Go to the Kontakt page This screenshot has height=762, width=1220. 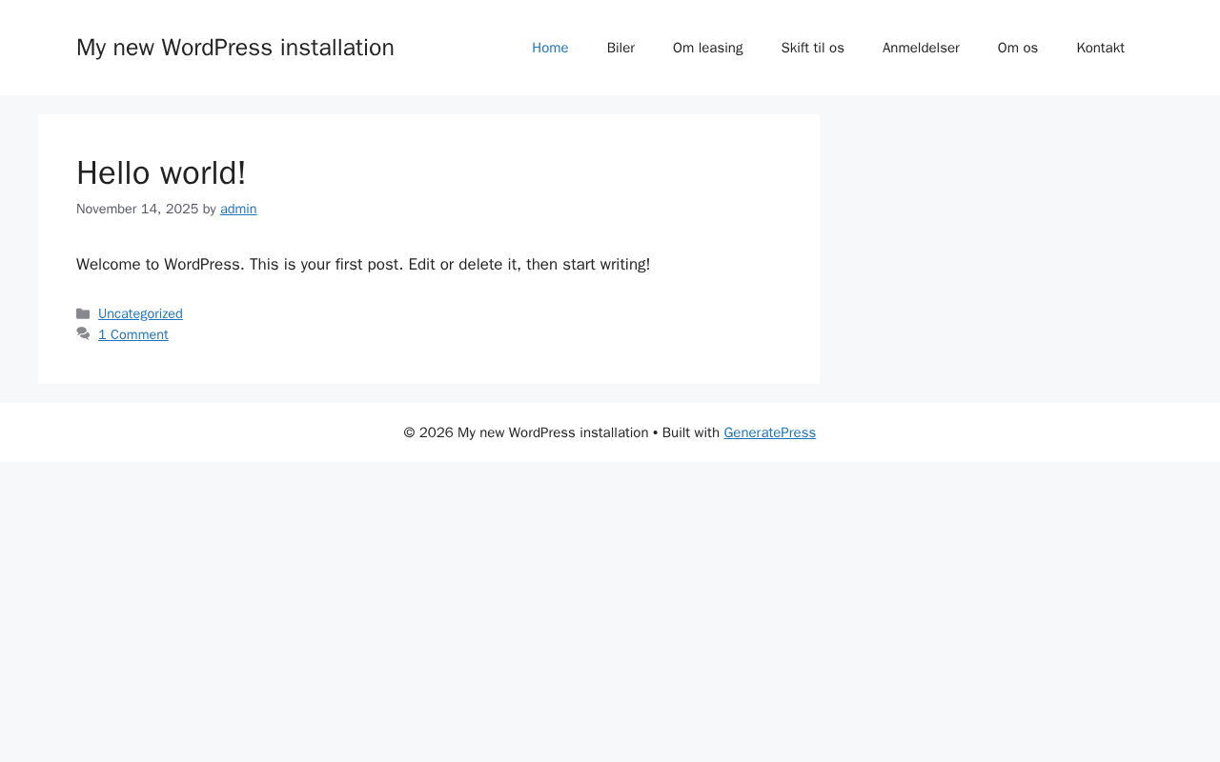(x=1100, y=48)
